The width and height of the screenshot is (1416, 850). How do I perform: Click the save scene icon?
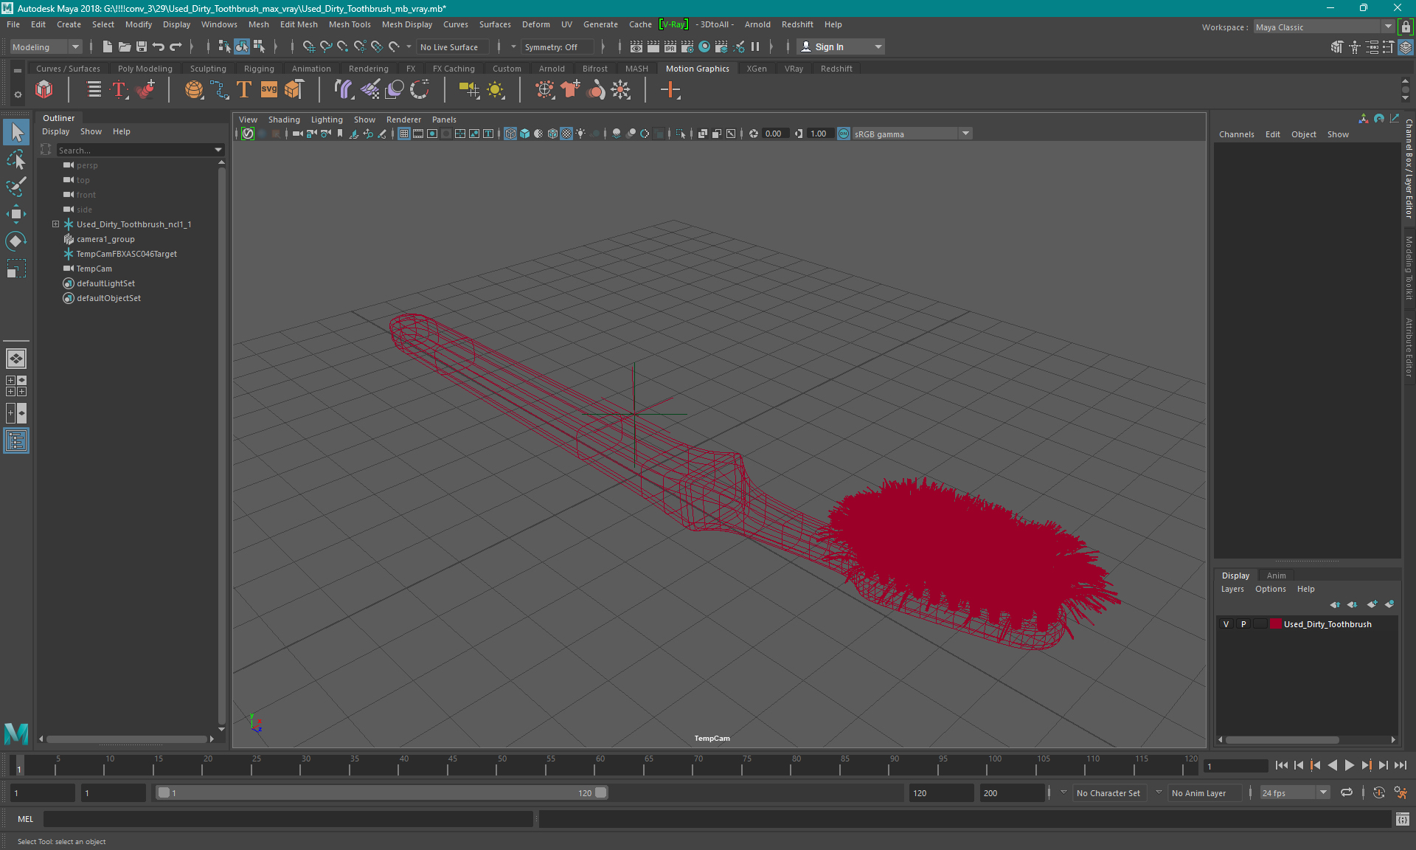pyautogui.click(x=142, y=46)
